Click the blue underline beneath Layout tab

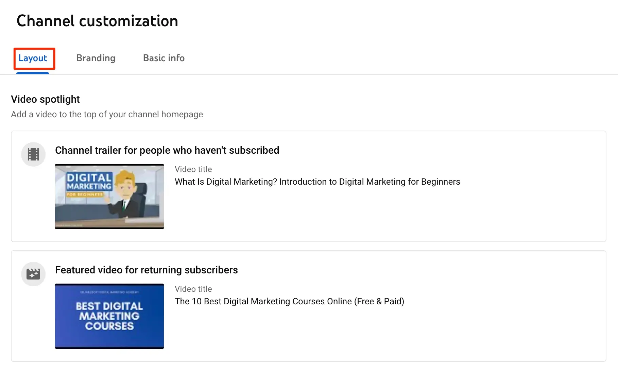click(x=33, y=73)
